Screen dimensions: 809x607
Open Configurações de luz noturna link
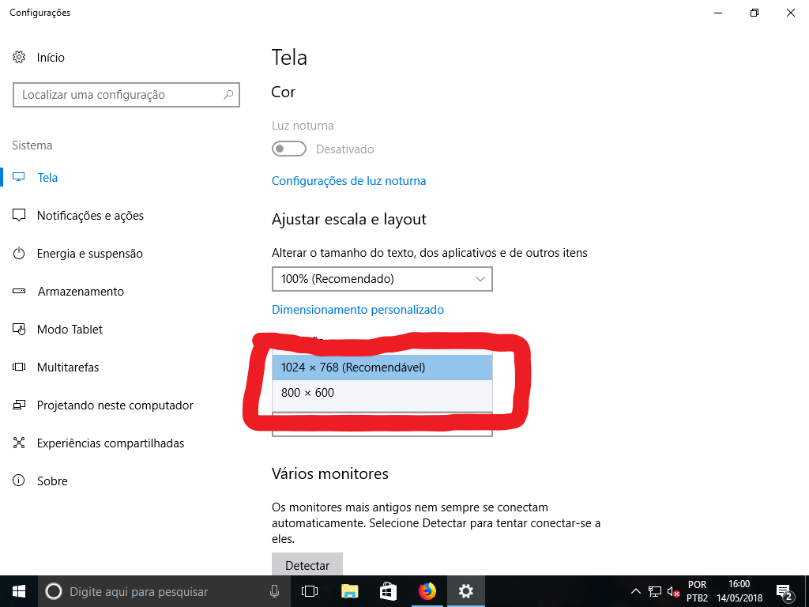click(x=348, y=181)
